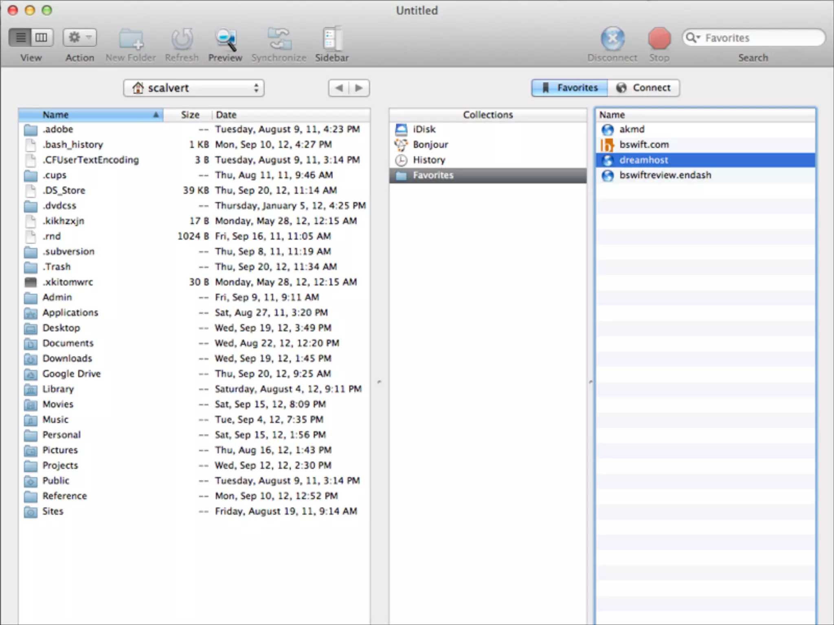Select the bswift.com favorite icon
This screenshot has height=625, width=834.
tap(607, 145)
